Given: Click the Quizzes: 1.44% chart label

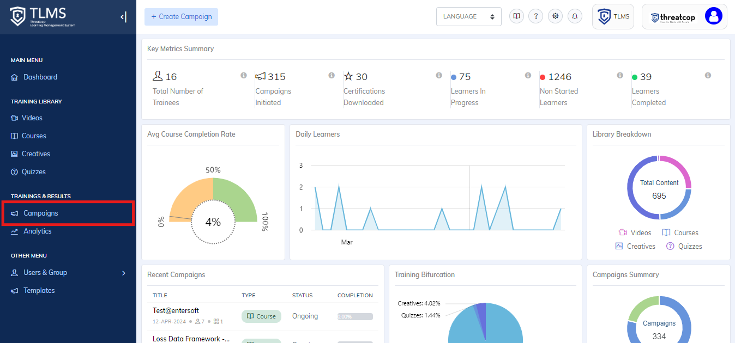Looking at the screenshot, I should click(420, 315).
